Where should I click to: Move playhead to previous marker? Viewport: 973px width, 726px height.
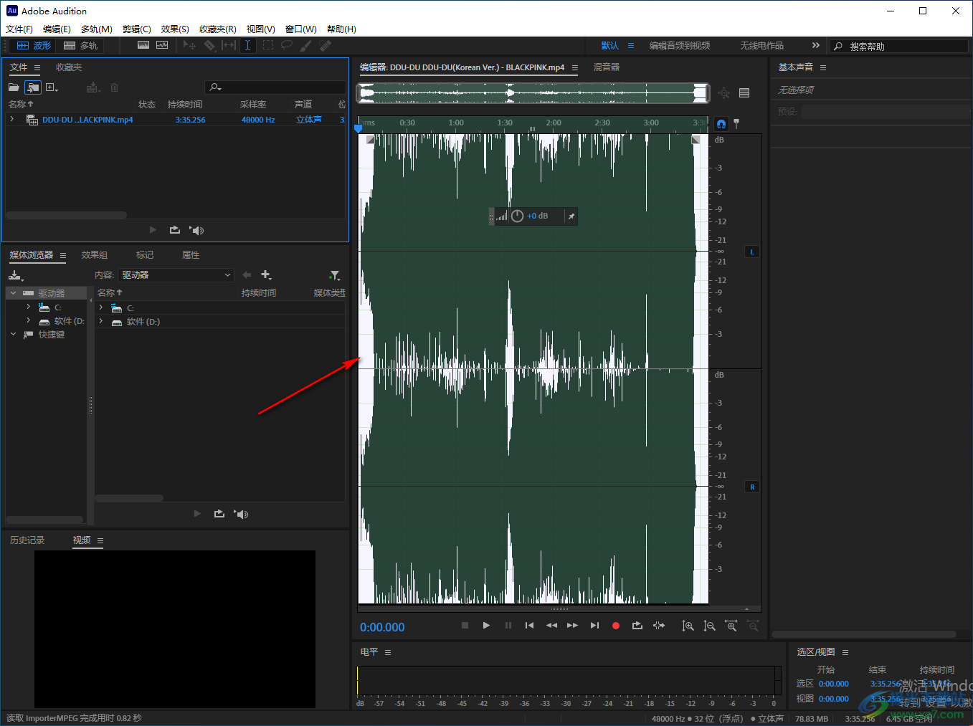529,626
